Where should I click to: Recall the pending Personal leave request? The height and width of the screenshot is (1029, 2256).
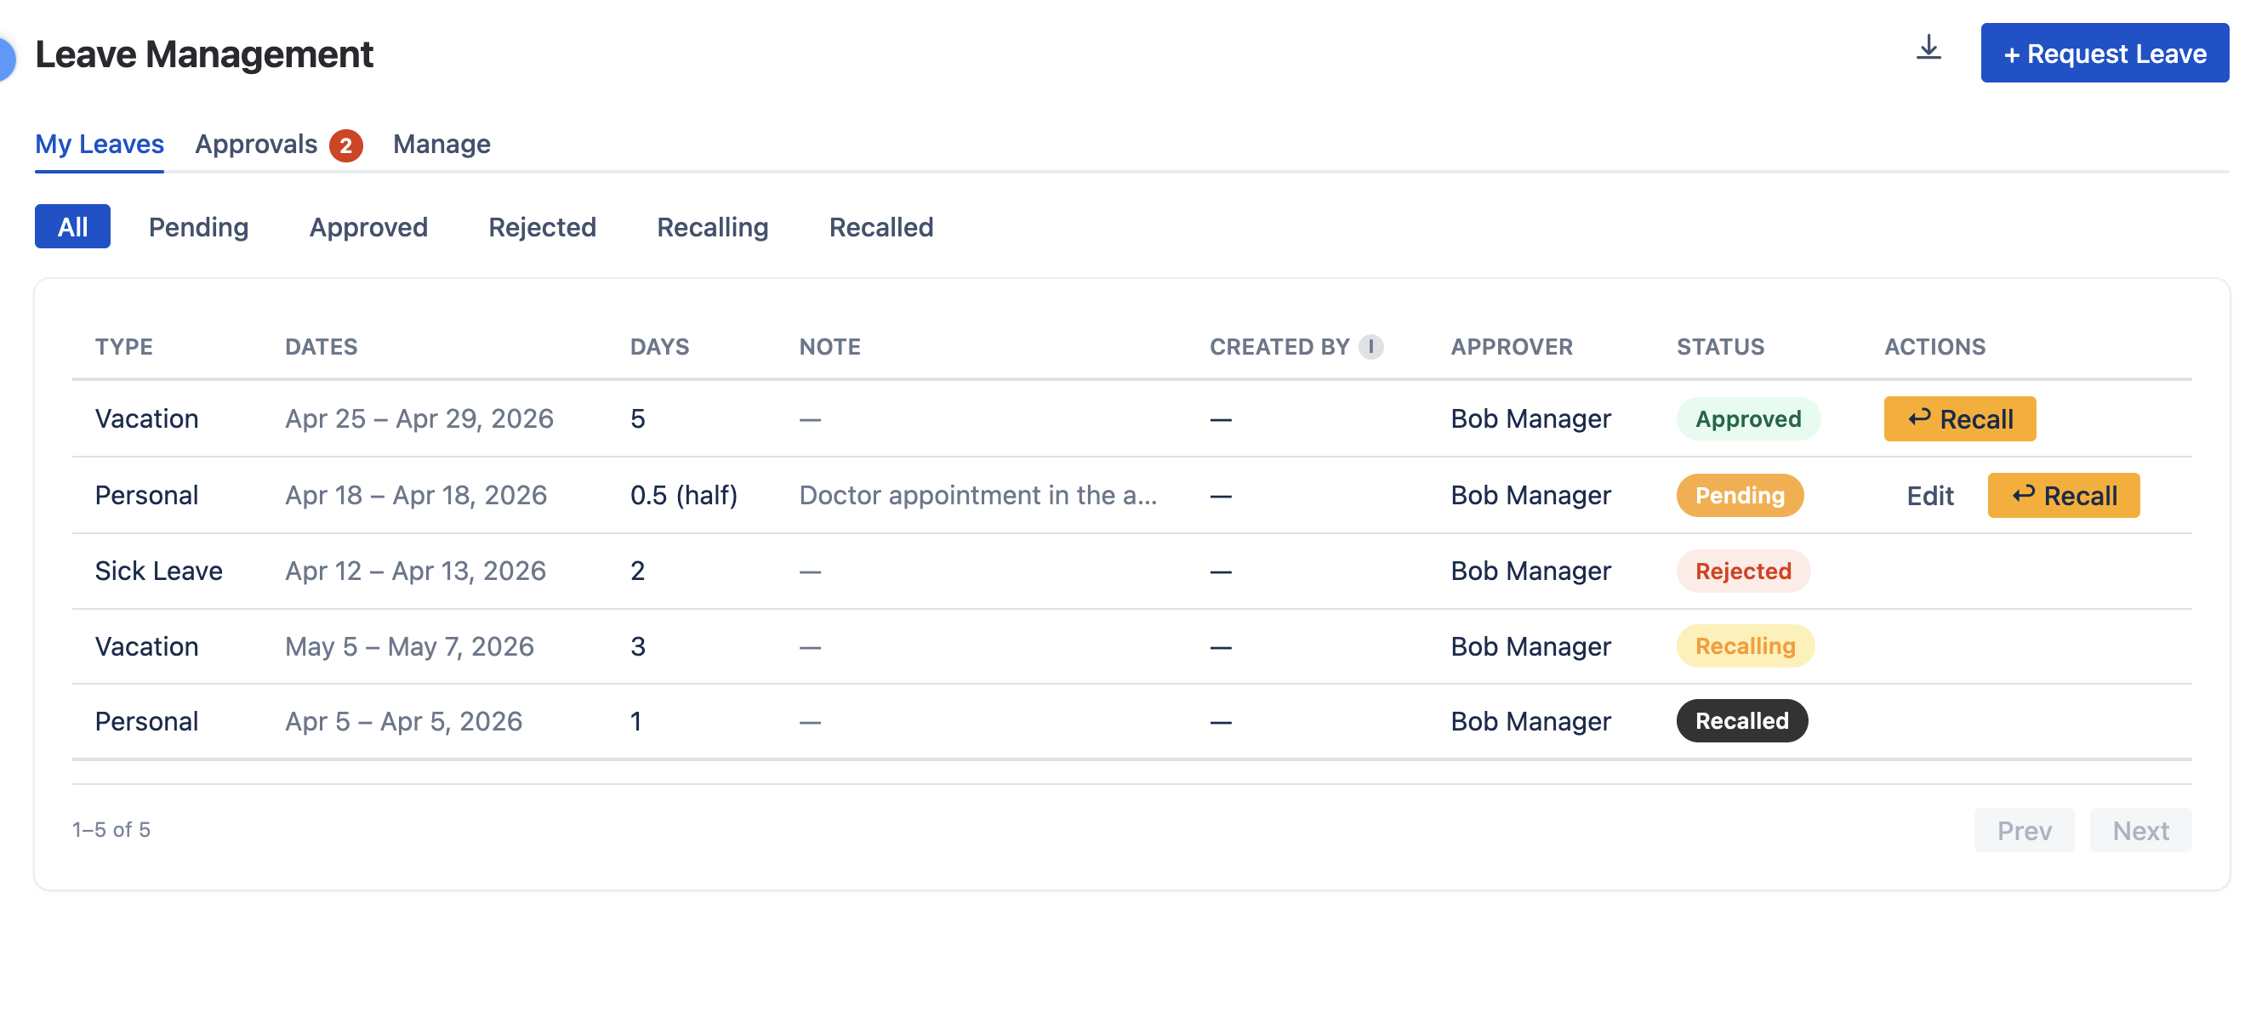[2064, 495]
